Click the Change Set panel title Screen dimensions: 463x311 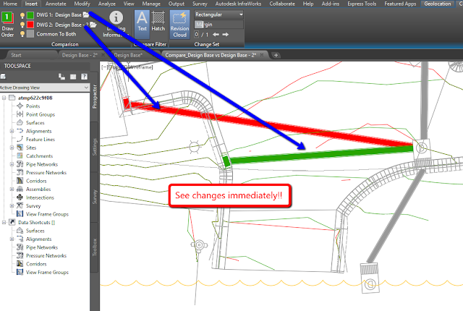pos(207,44)
